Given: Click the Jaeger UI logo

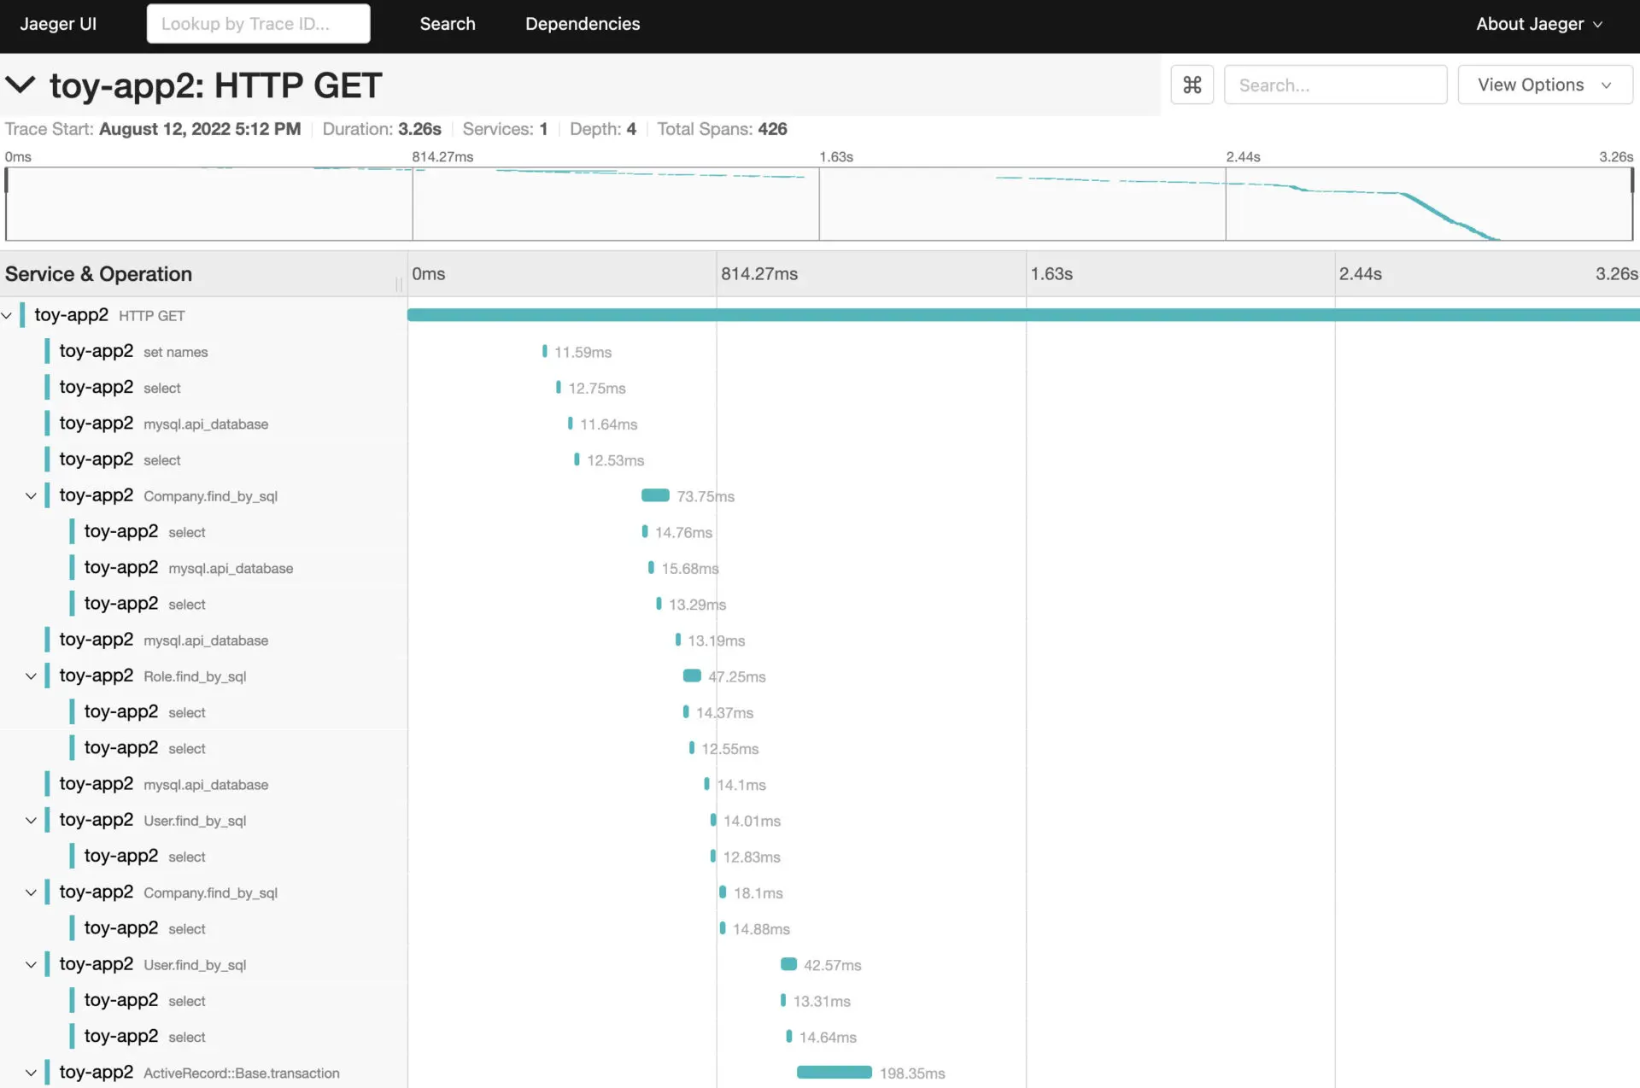Looking at the screenshot, I should coord(58,24).
